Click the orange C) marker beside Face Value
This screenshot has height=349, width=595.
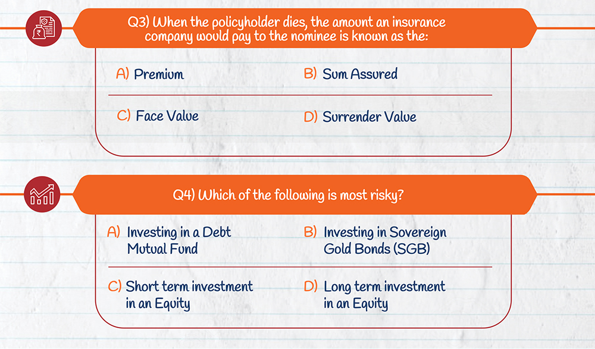point(124,116)
